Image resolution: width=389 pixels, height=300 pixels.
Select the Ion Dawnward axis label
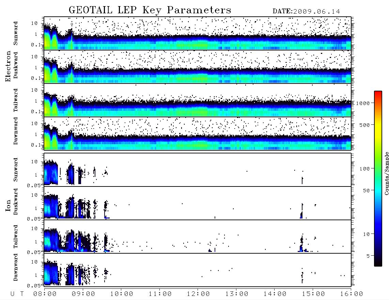(x=16, y=267)
